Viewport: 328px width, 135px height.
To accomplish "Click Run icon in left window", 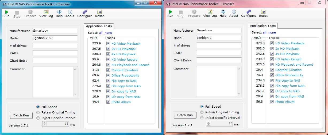I will point(6,12).
